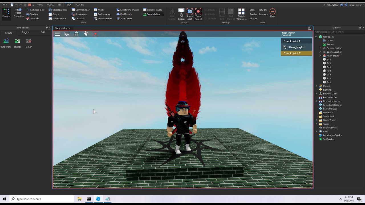The height and width of the screenshot is (205, 365).
Task: Switch to the HOME ribbon tab
Action: [40, 5]
